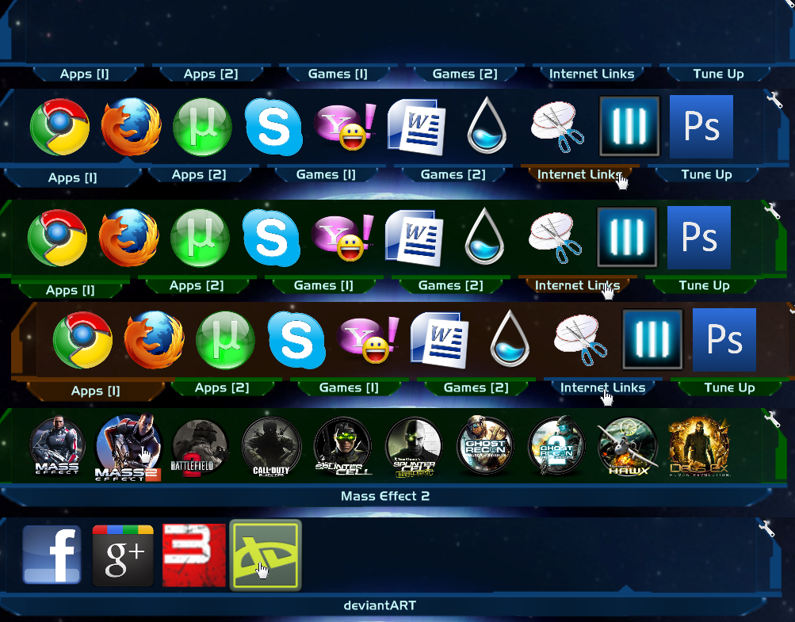Switch to Games [2] tab under brown dock
The image size is (795, 622).
[476, 387]
